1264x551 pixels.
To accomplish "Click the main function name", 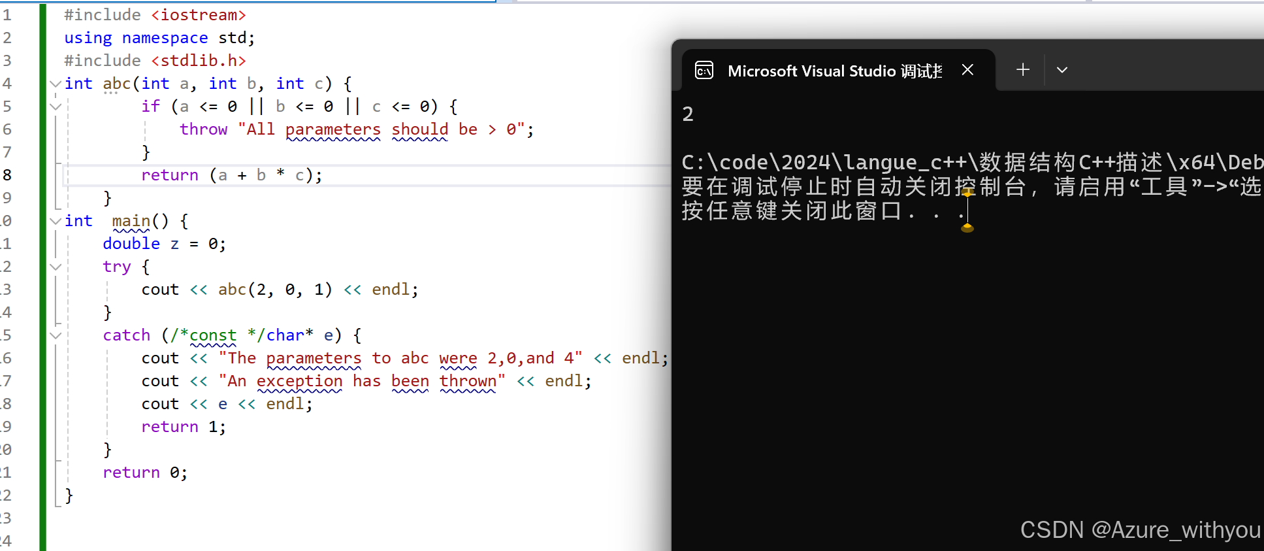I will (x=131, y=221).
